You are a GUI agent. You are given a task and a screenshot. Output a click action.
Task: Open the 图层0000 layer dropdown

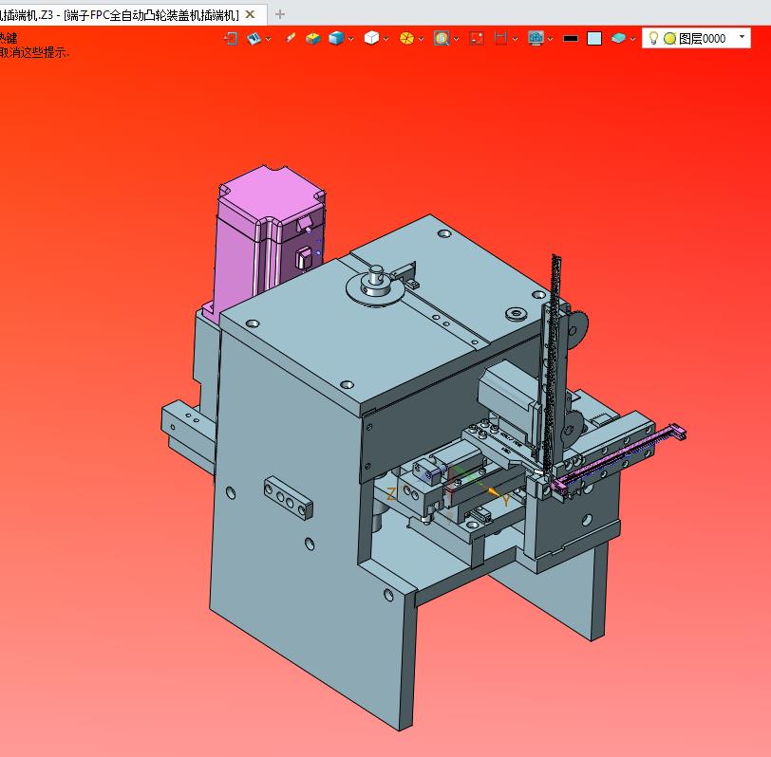point(742,37)
